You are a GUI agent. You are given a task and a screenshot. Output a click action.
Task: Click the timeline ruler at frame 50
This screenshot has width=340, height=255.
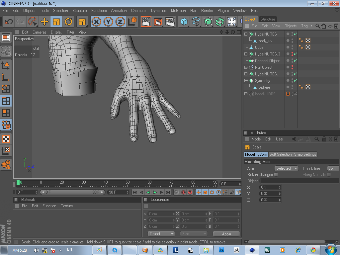click(x=127, y=184)
